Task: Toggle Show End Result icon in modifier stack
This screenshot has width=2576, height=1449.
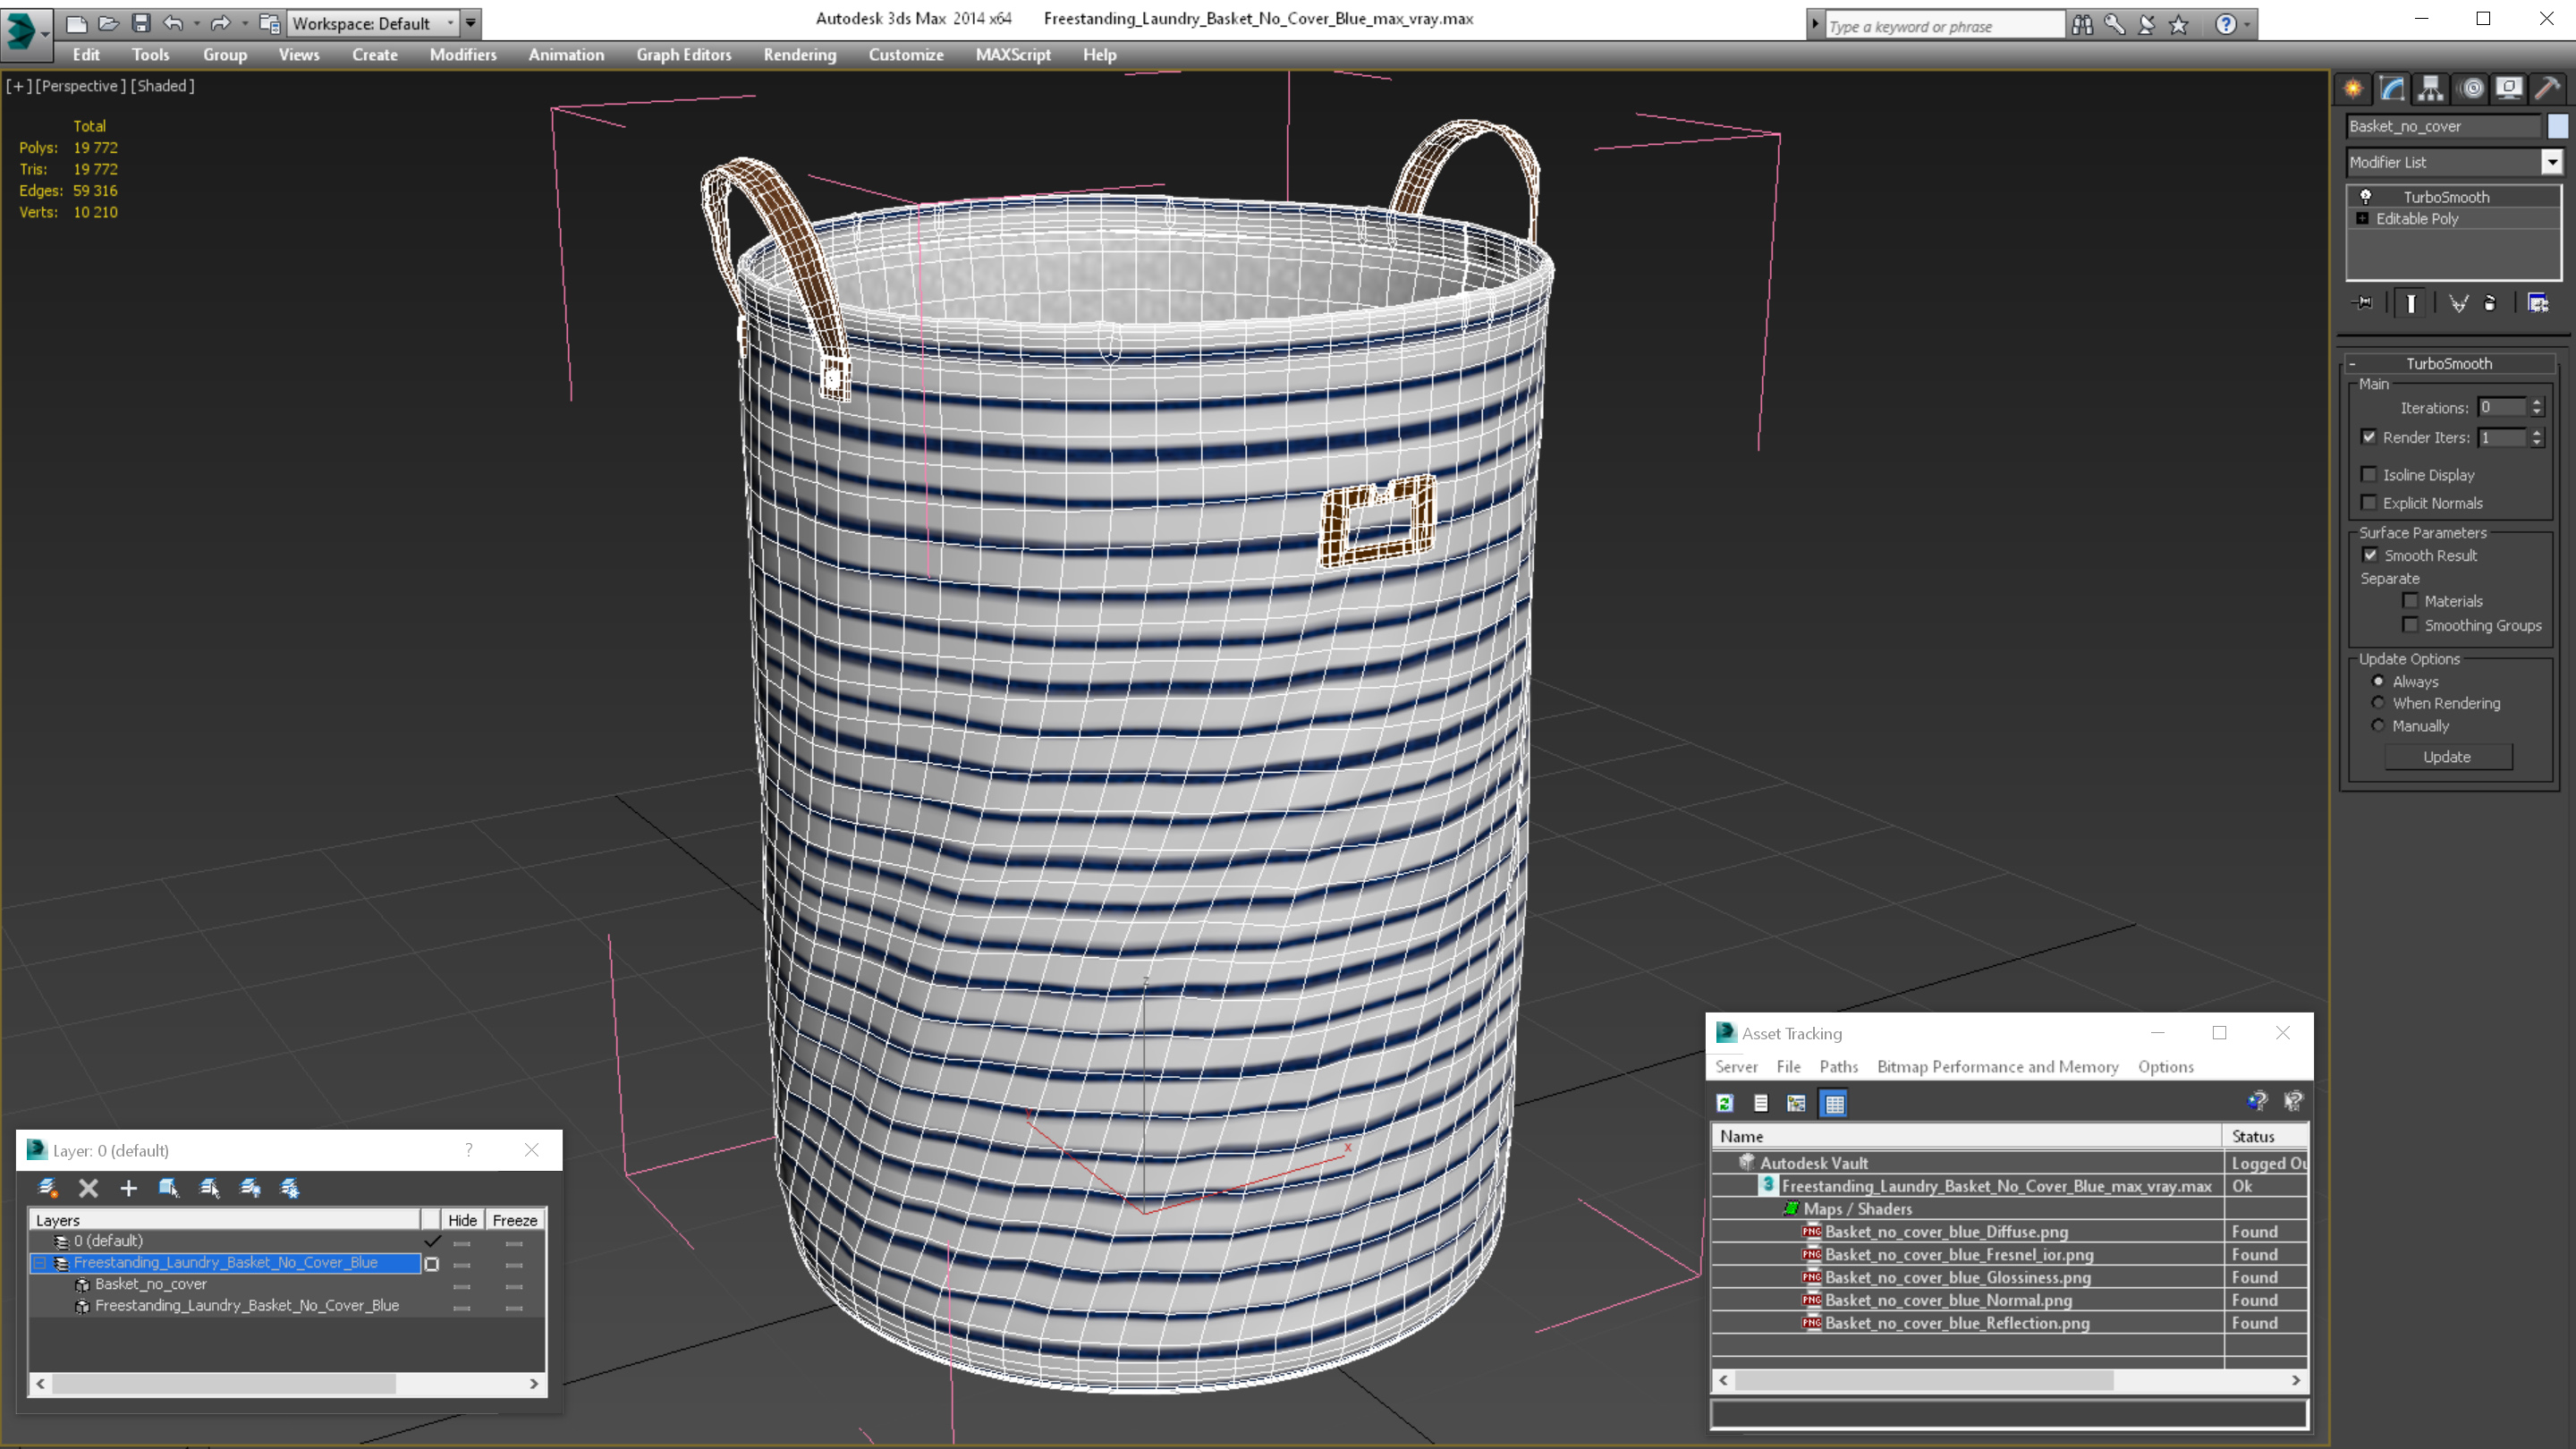Action: coord(2411,303)
